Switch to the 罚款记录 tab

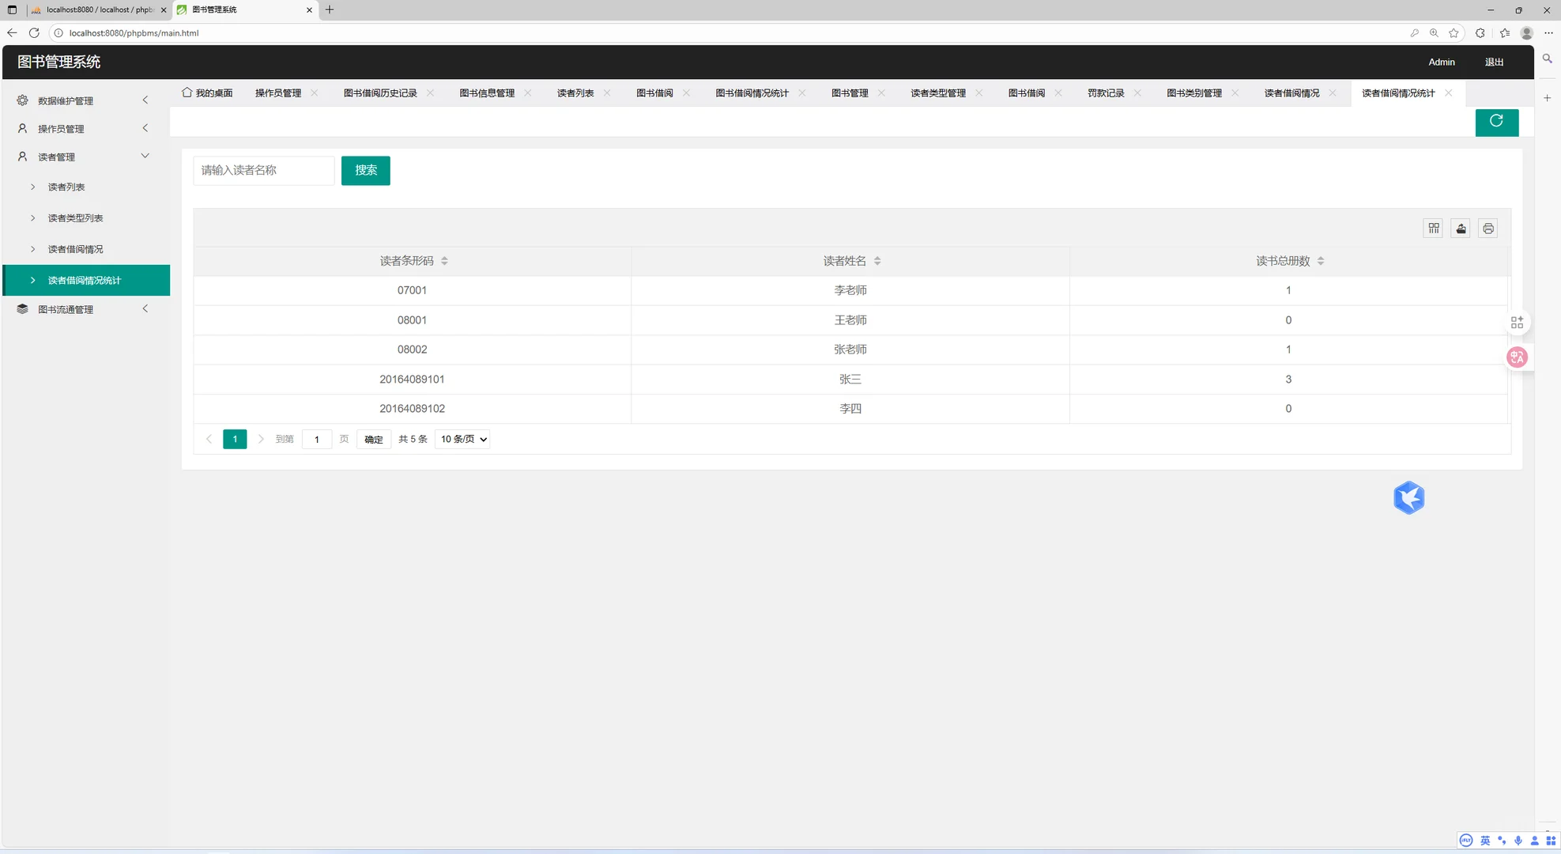(1105, 93)
